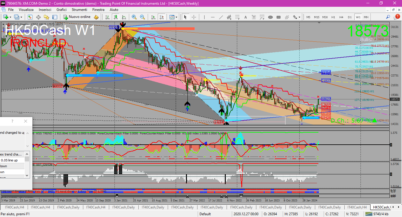Open the chart profiles menu icon

point(16,17)
